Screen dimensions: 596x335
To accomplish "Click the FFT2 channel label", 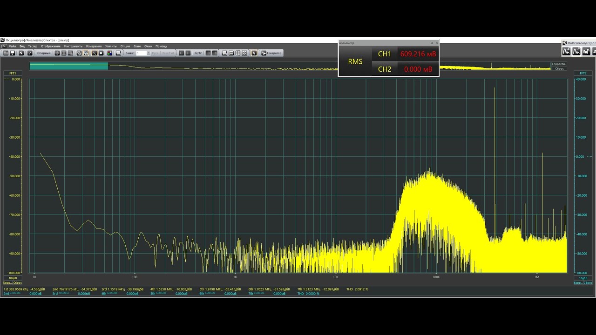I will point(583,73).
